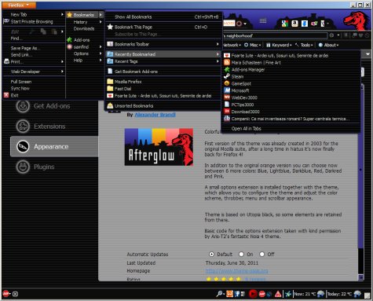373x301 pixels.
Task: Open Downloads from the menu
Action: (85, 28)
